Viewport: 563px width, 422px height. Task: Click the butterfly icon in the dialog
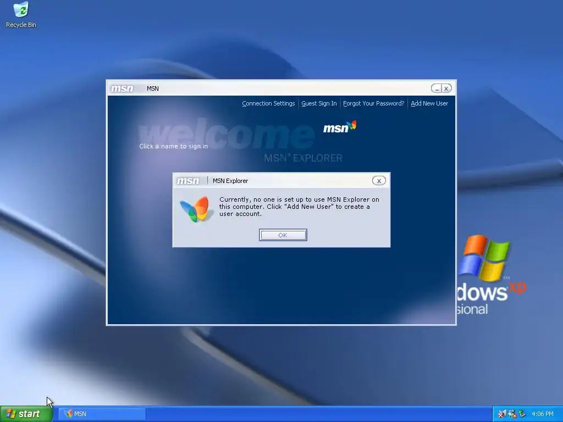point(195,209)
